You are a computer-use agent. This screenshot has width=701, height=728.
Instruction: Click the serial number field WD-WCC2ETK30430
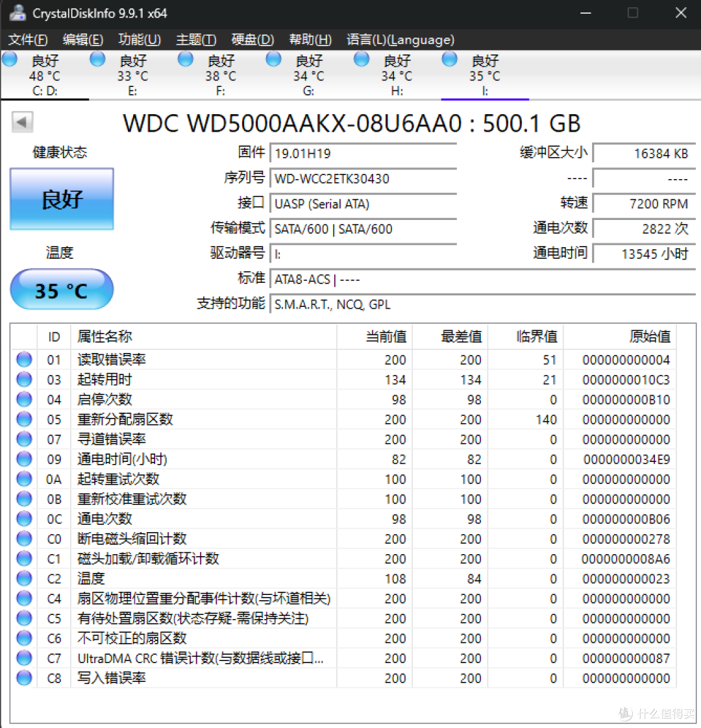click(x=363, y=178)
